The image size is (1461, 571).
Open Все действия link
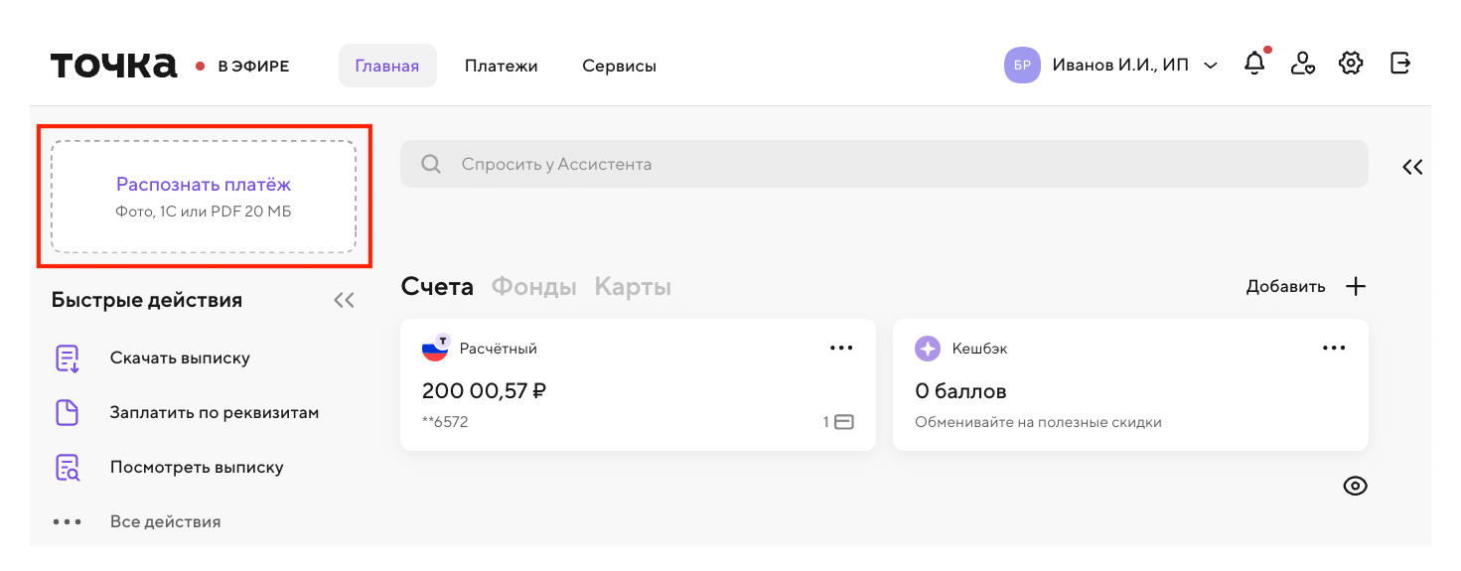[165, 521]
